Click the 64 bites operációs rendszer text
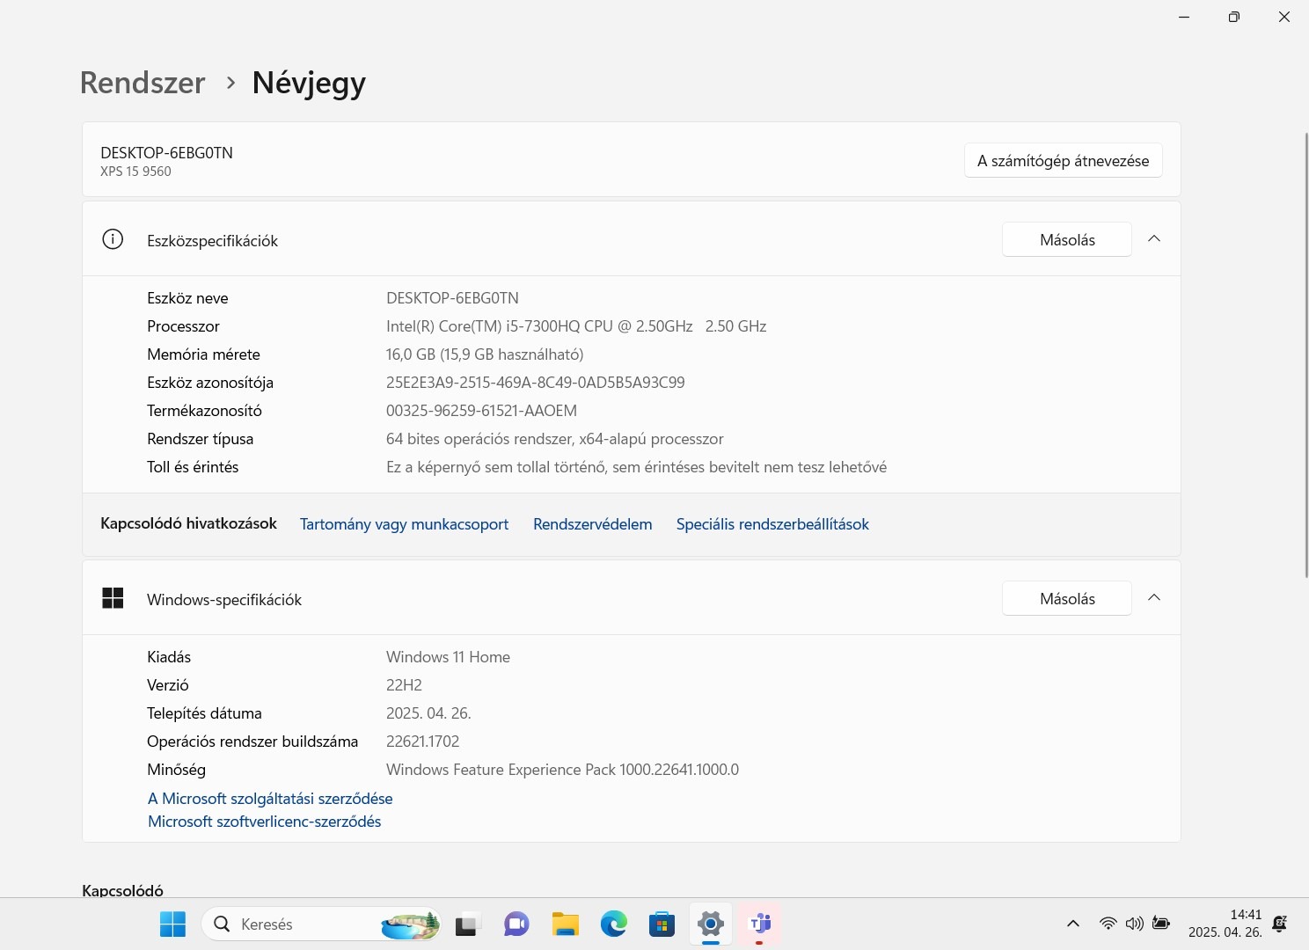The height and width of the screenshot is (950, 1309). 554,439
